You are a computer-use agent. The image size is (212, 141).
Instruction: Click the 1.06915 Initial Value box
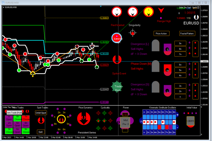pyautogui.click(x=190, y=121)
